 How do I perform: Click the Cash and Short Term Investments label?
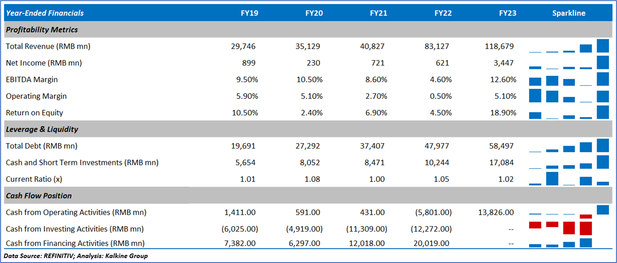[x=82, y=162]
